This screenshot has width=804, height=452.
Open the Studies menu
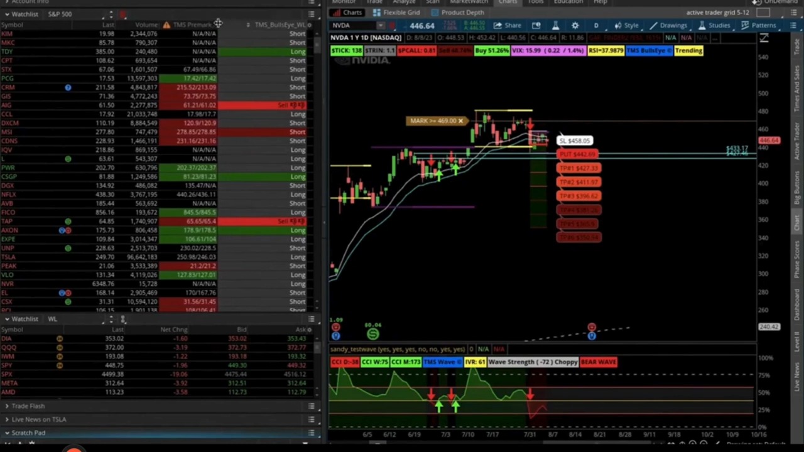[x=714, y=26]
